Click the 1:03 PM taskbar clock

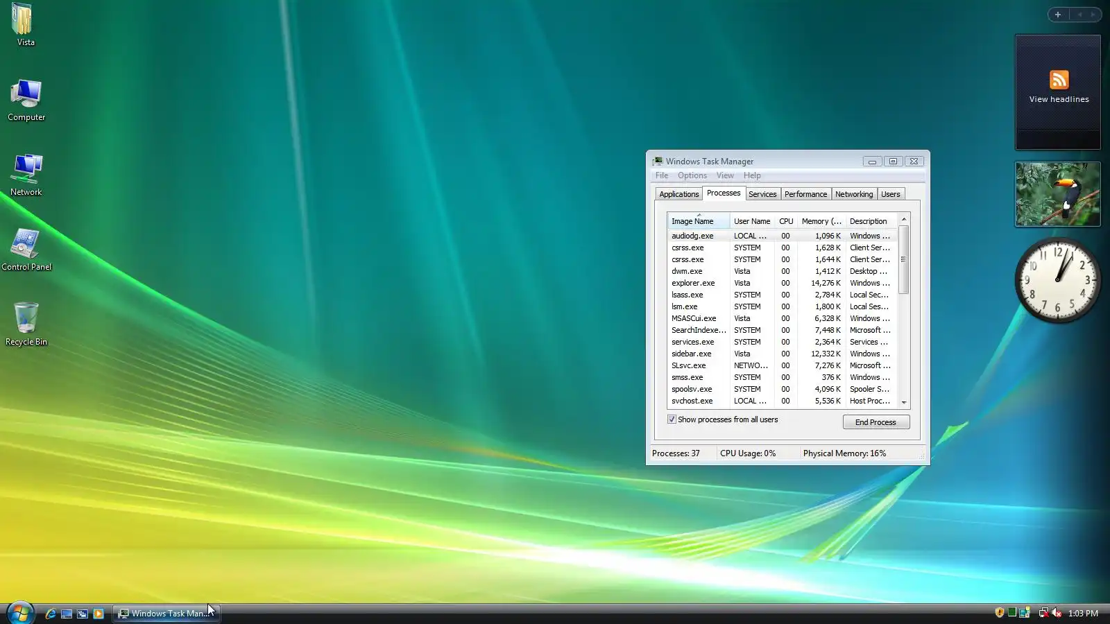1083,614
